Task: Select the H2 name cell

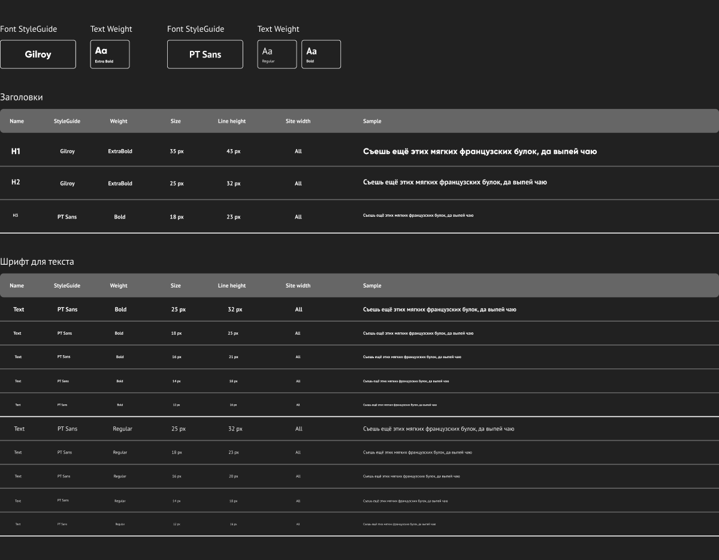Action: 16,182
